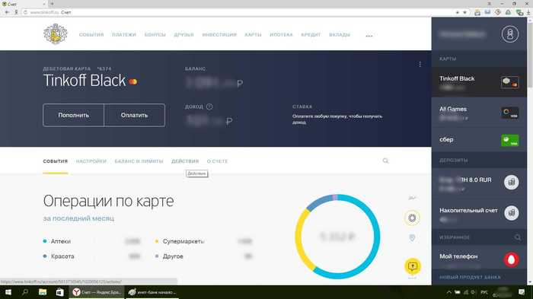
Task: Open the user profile avatar icon
Action: point(510,34)
